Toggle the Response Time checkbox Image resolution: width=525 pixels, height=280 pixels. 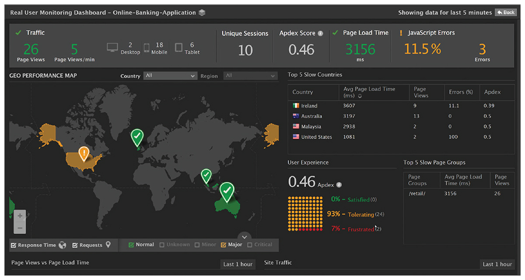click(13, 245)
